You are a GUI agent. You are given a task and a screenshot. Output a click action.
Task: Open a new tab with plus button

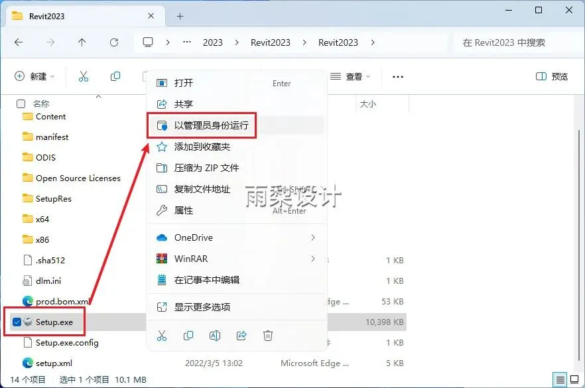pos(180,17)
